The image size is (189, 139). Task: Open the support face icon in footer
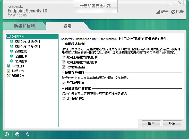pyautogui.click(x=17, y=134)
